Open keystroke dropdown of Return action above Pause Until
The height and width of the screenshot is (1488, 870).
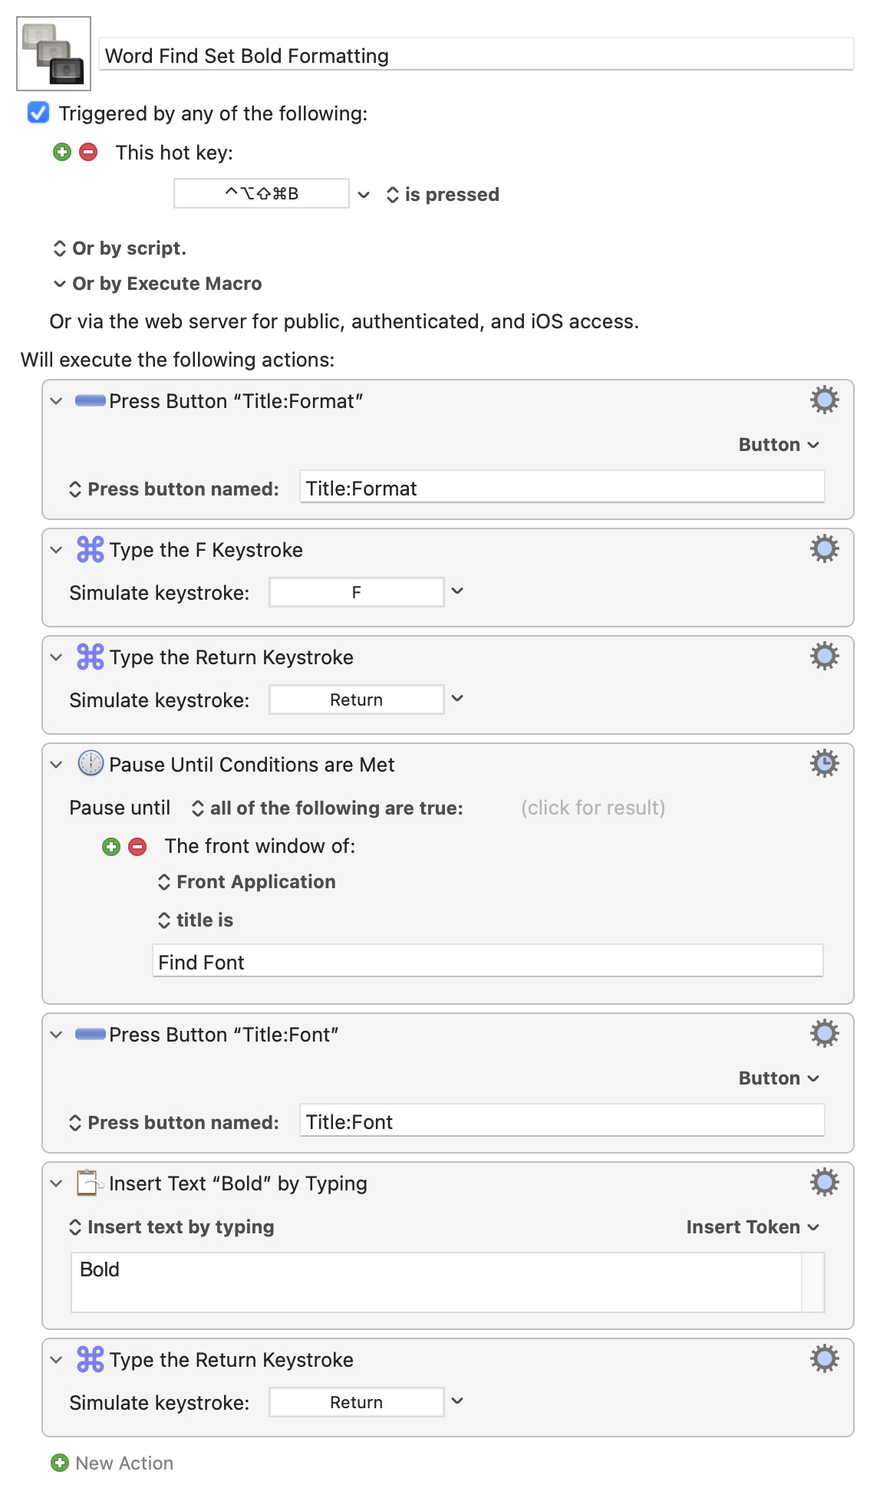coord(458,699)
